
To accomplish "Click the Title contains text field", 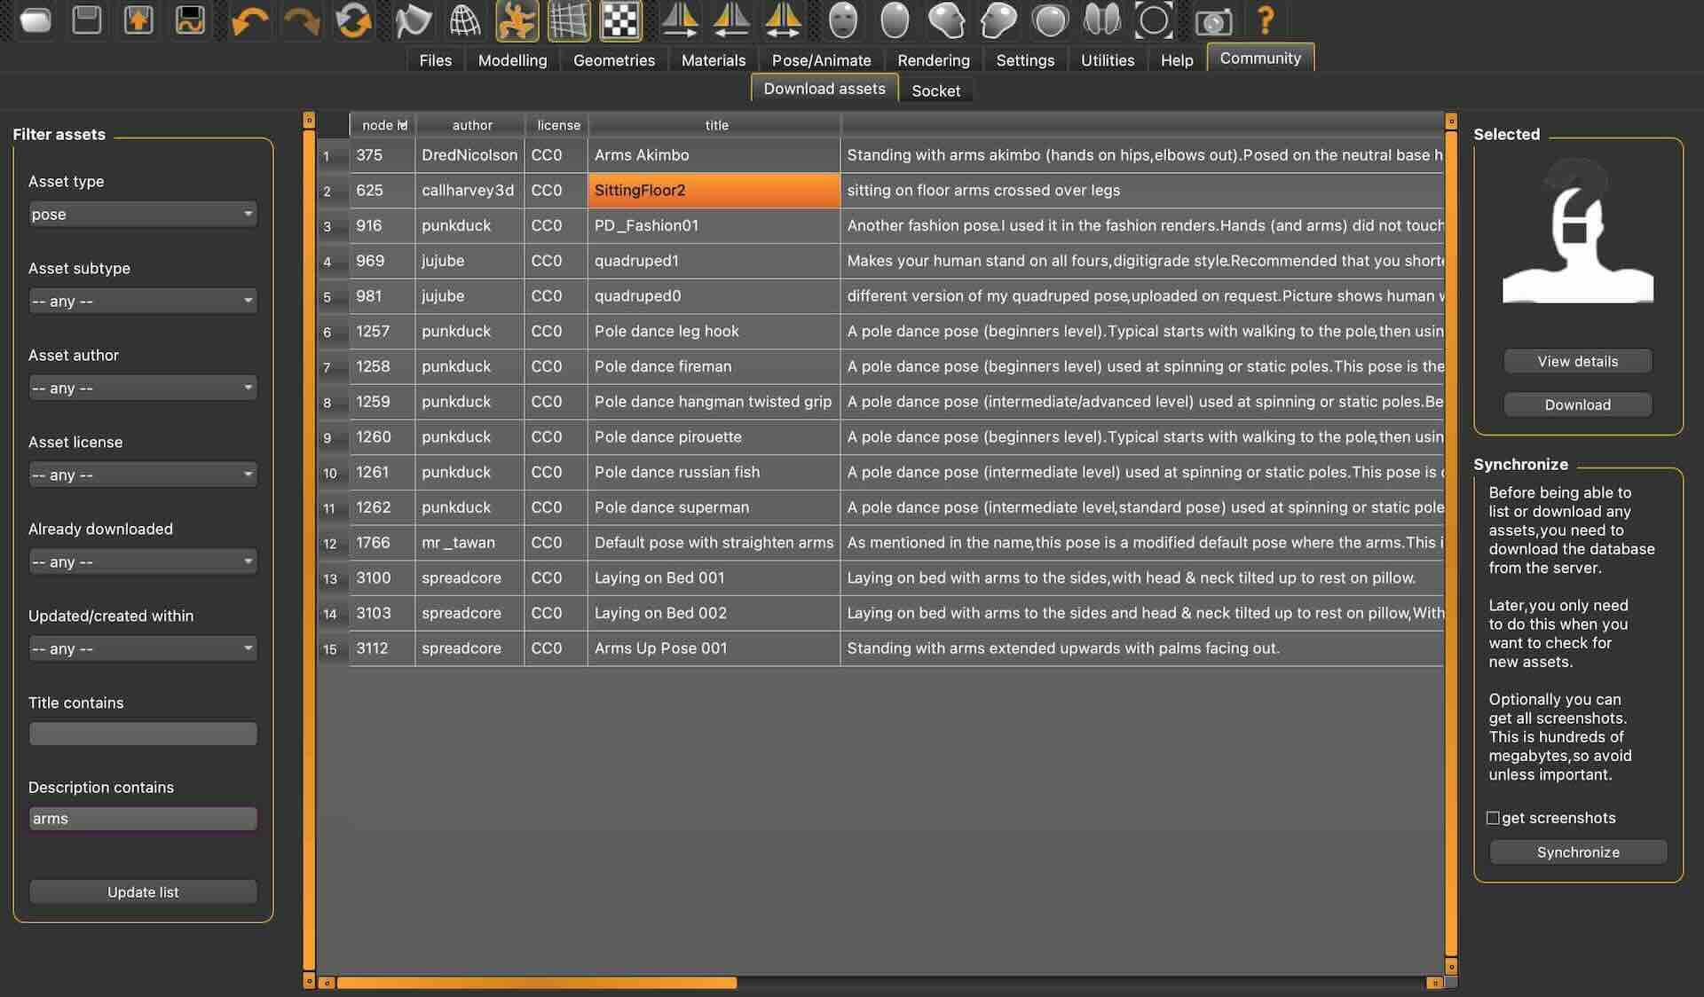I will 142,734.
